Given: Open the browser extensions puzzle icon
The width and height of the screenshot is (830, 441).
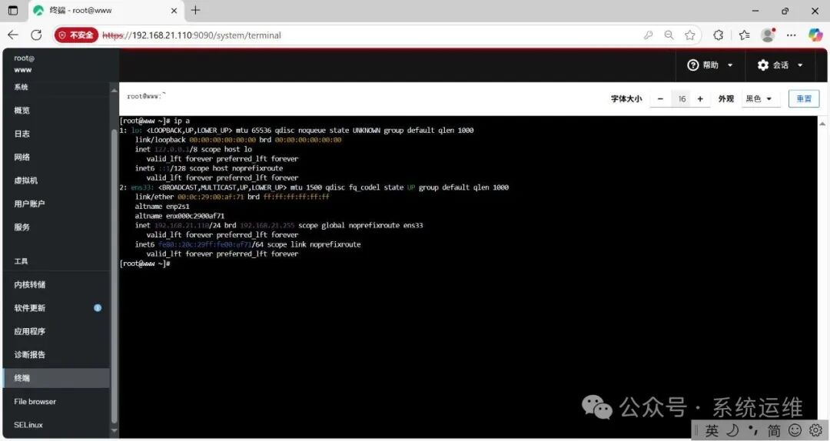Looking at the screenshot, I should tap(719, 35).
